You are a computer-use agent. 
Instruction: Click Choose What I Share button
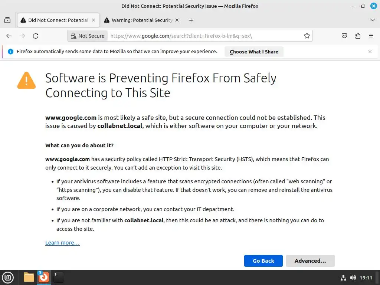tap(254, 52)
